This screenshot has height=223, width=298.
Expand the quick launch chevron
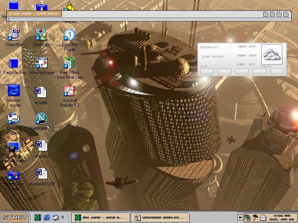point(63,217)
